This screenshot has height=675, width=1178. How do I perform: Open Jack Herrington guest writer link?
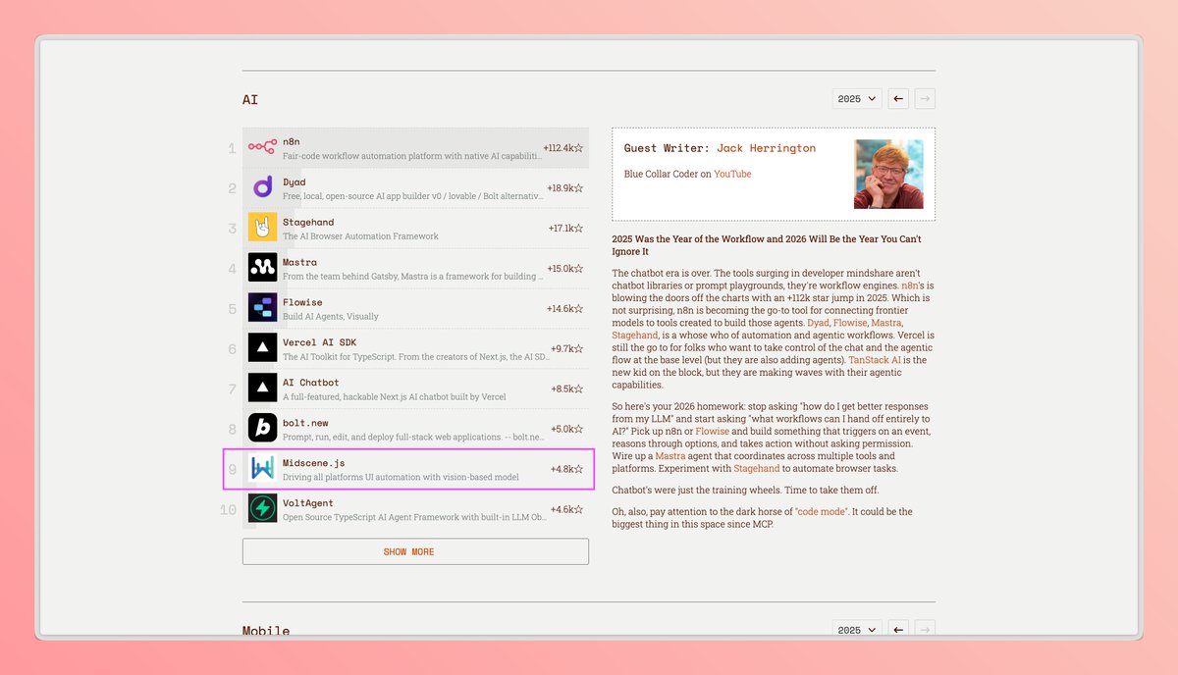tap(766, 148)
